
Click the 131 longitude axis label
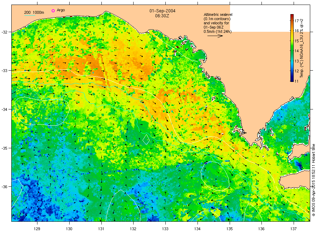(101, 229)
